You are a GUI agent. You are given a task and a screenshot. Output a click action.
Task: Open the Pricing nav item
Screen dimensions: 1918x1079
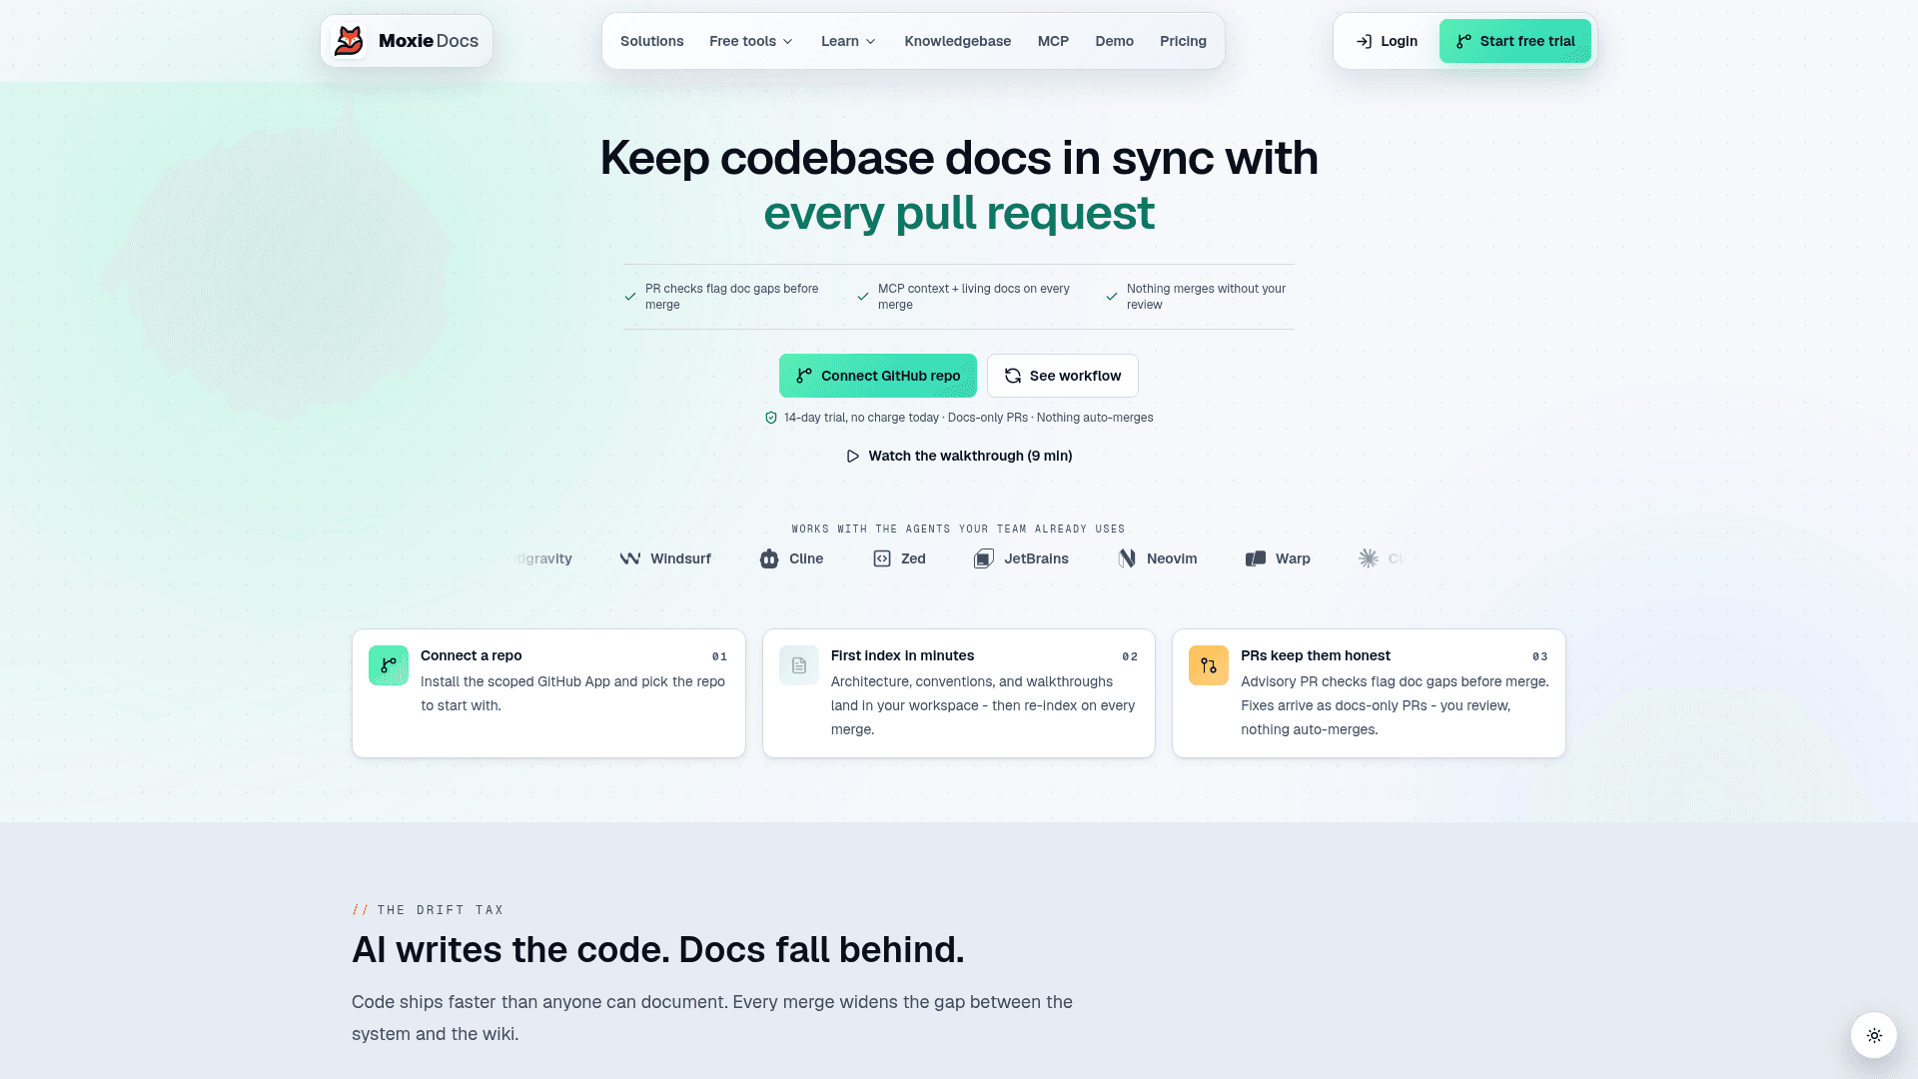coord(1183,41)
